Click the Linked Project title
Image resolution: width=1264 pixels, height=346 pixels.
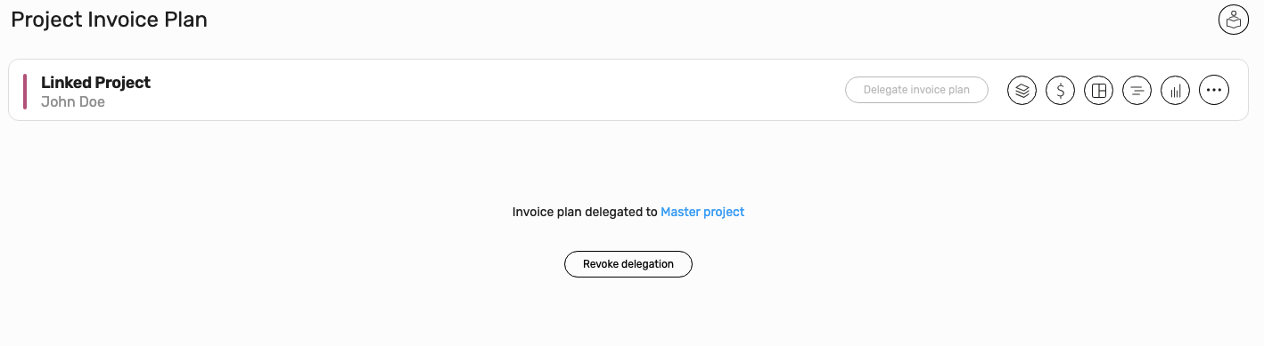(95, 82)
